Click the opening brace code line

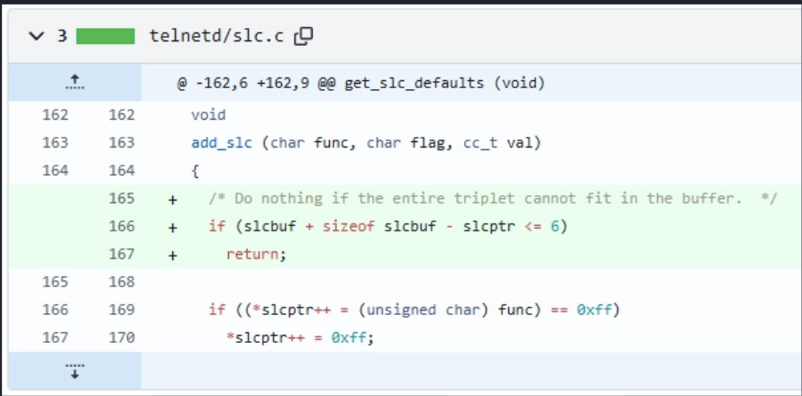(195, 171)
